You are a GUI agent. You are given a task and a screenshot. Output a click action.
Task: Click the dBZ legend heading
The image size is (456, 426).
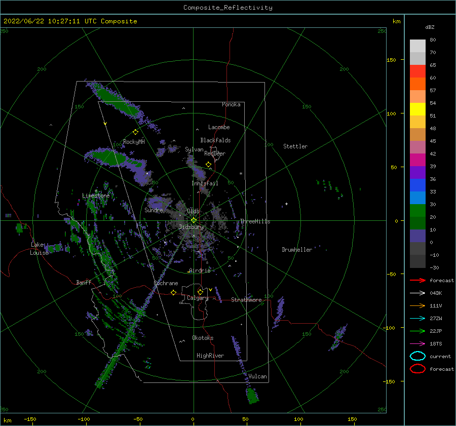pos(430,27)
